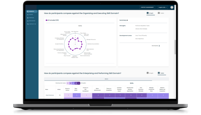Open the English language dropdown
Screen dimensions: 201x115
coord(162,7)
